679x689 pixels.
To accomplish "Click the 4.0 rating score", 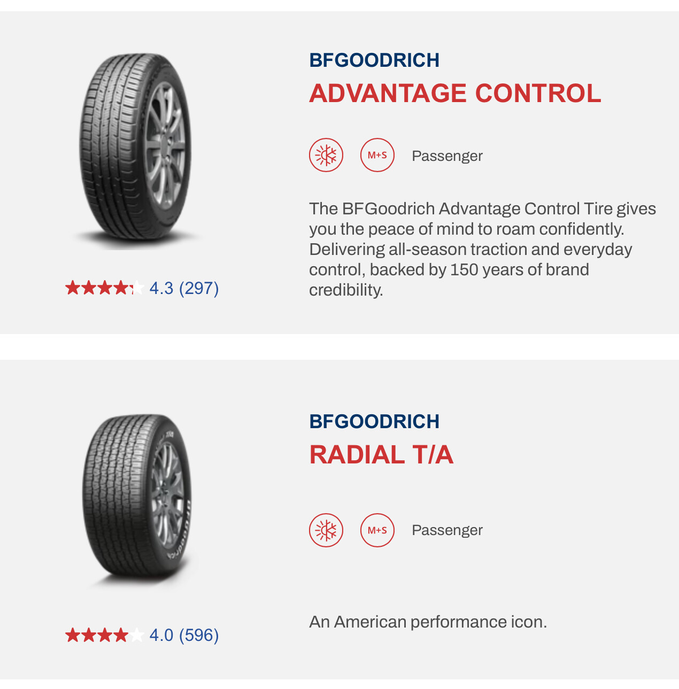I will coord(161,636).
